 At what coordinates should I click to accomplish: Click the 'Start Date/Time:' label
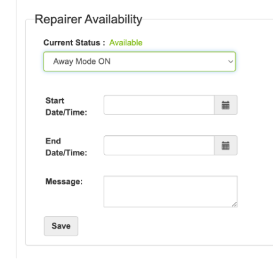[66, 107]
